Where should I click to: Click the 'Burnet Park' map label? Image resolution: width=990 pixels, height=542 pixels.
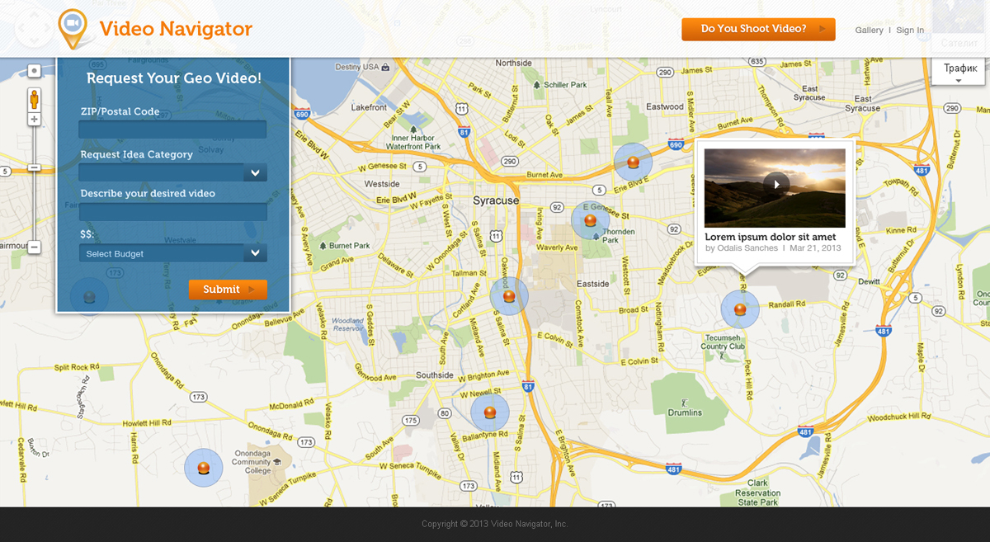point(350,245)
